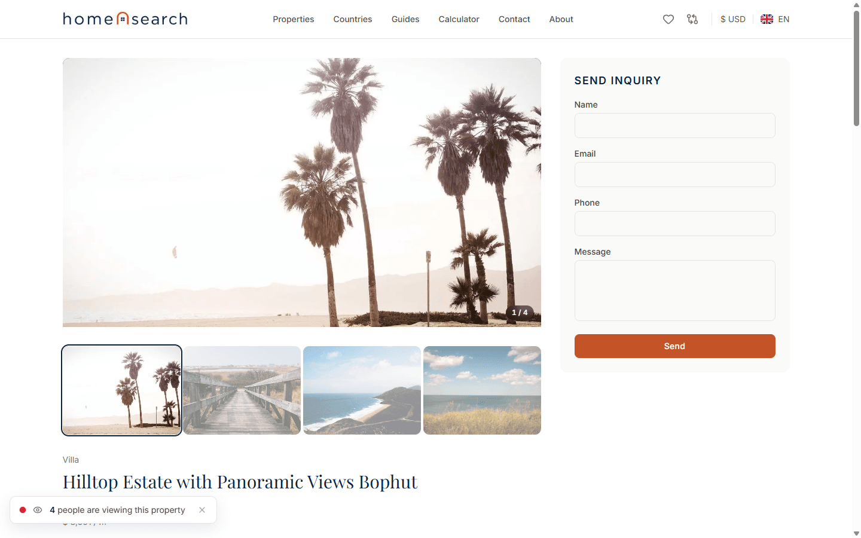The image size is (861, 538).
Task: Click into the Email field
Action: [x=674, y=175]
